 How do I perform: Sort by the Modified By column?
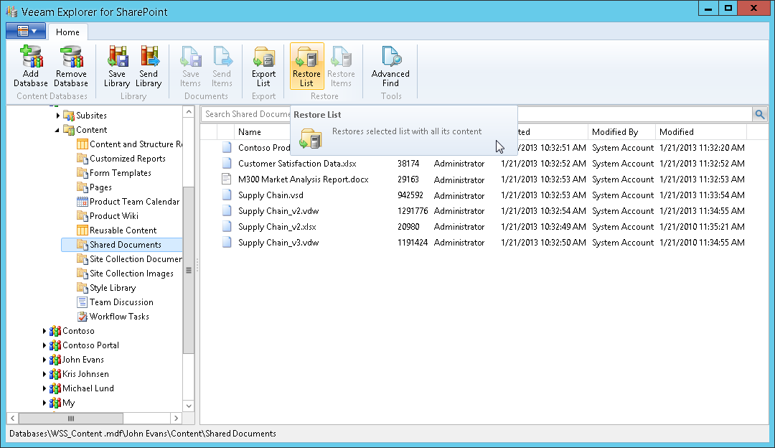(621, 132)
